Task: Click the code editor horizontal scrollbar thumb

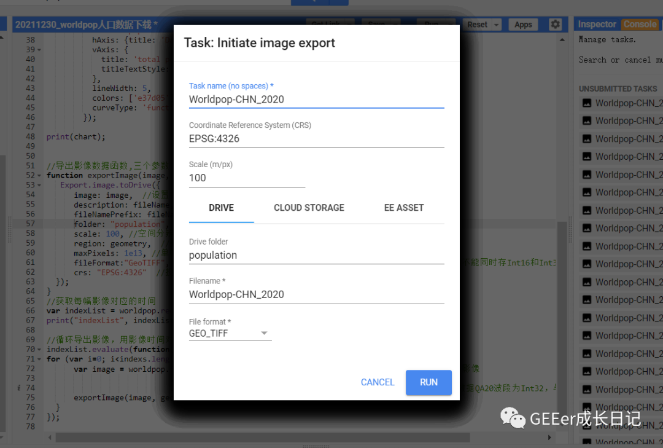Action: click(262, 437)
